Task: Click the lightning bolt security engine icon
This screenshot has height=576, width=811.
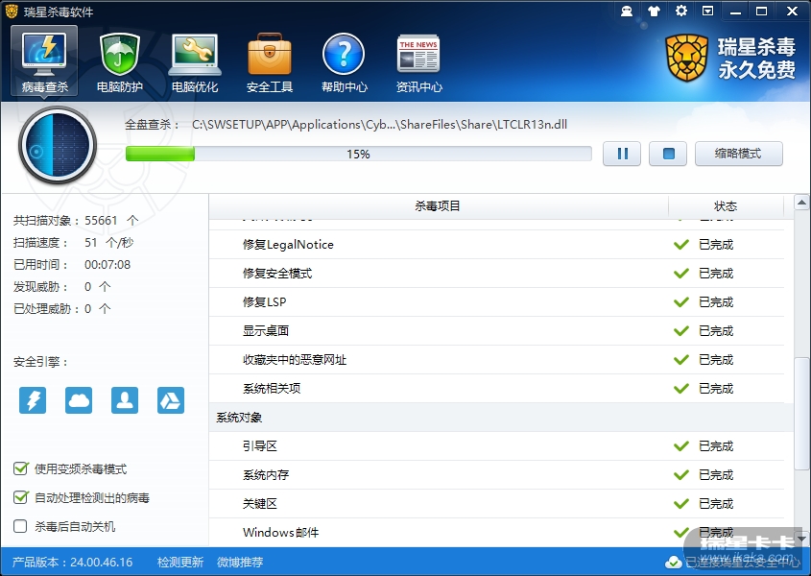Action: [33, 400]
